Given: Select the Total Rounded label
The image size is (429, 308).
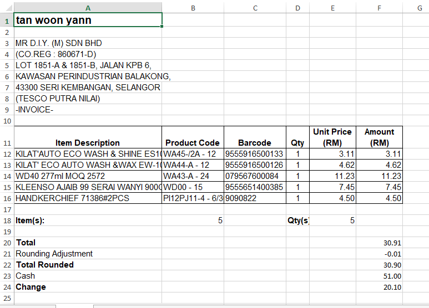Looking at the screenshot, I should click(88, 265).
